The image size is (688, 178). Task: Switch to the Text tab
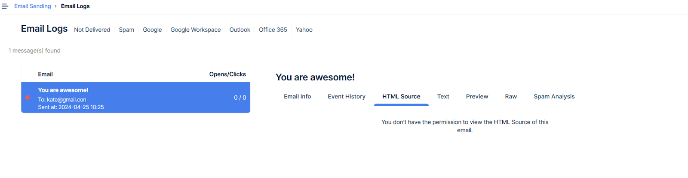(443, 97)
